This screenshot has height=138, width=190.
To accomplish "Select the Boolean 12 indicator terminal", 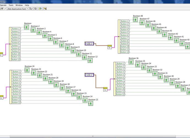I will [x=90, y=60].
